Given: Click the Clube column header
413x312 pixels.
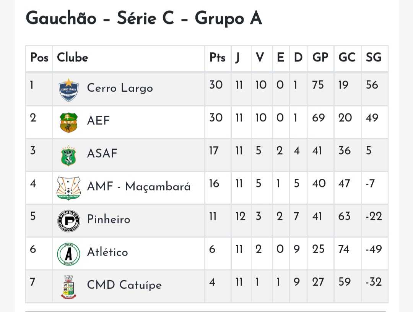Looking at the screenshot, I should tap(73, 58).
